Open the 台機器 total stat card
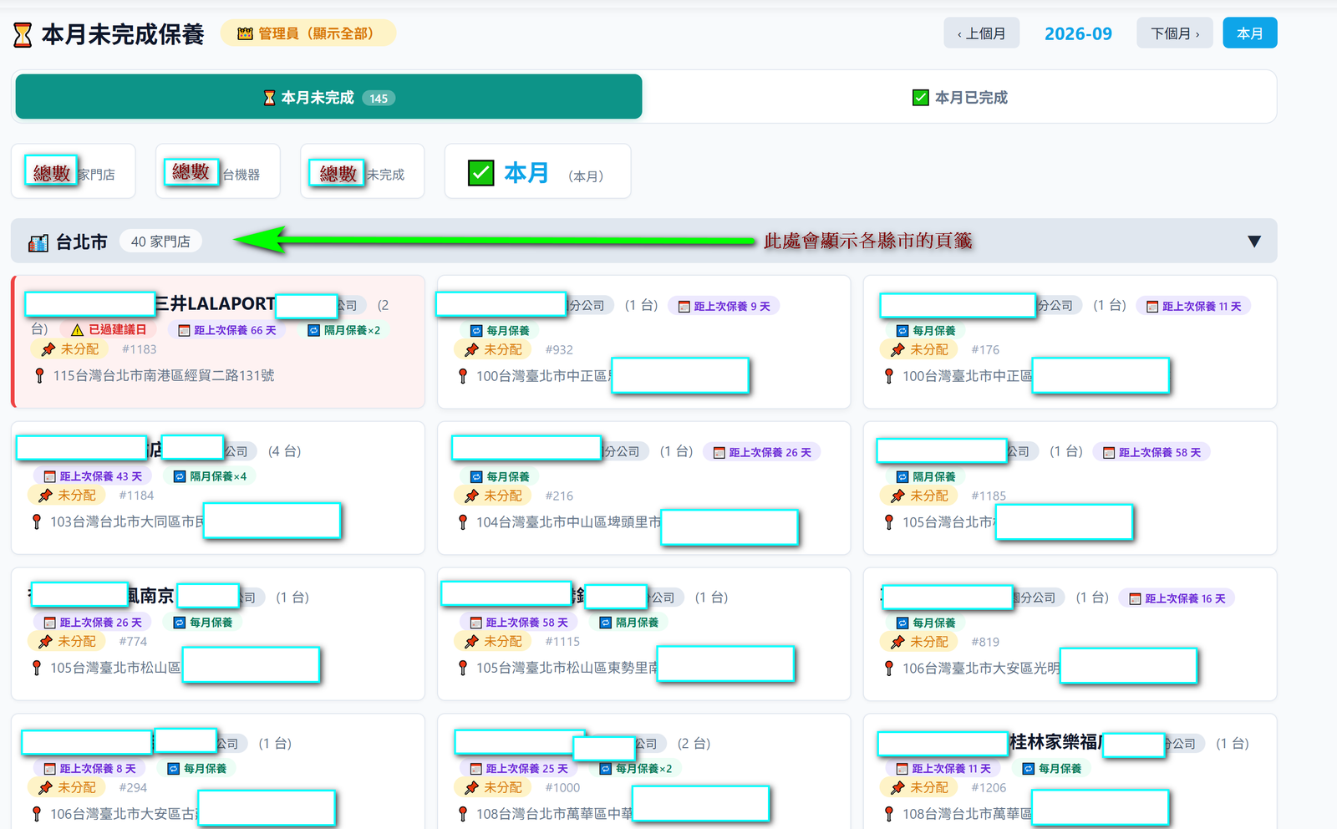 coord(218,171)
